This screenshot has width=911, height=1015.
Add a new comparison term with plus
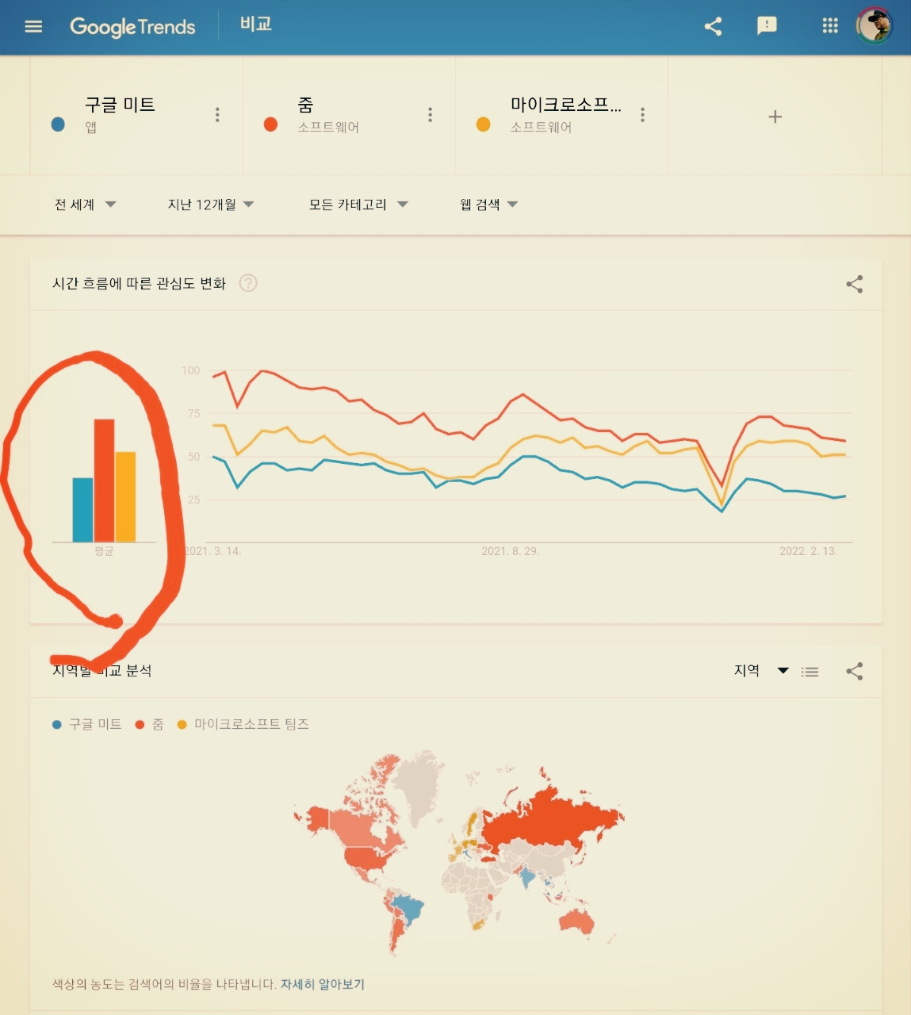pos(775,117)
